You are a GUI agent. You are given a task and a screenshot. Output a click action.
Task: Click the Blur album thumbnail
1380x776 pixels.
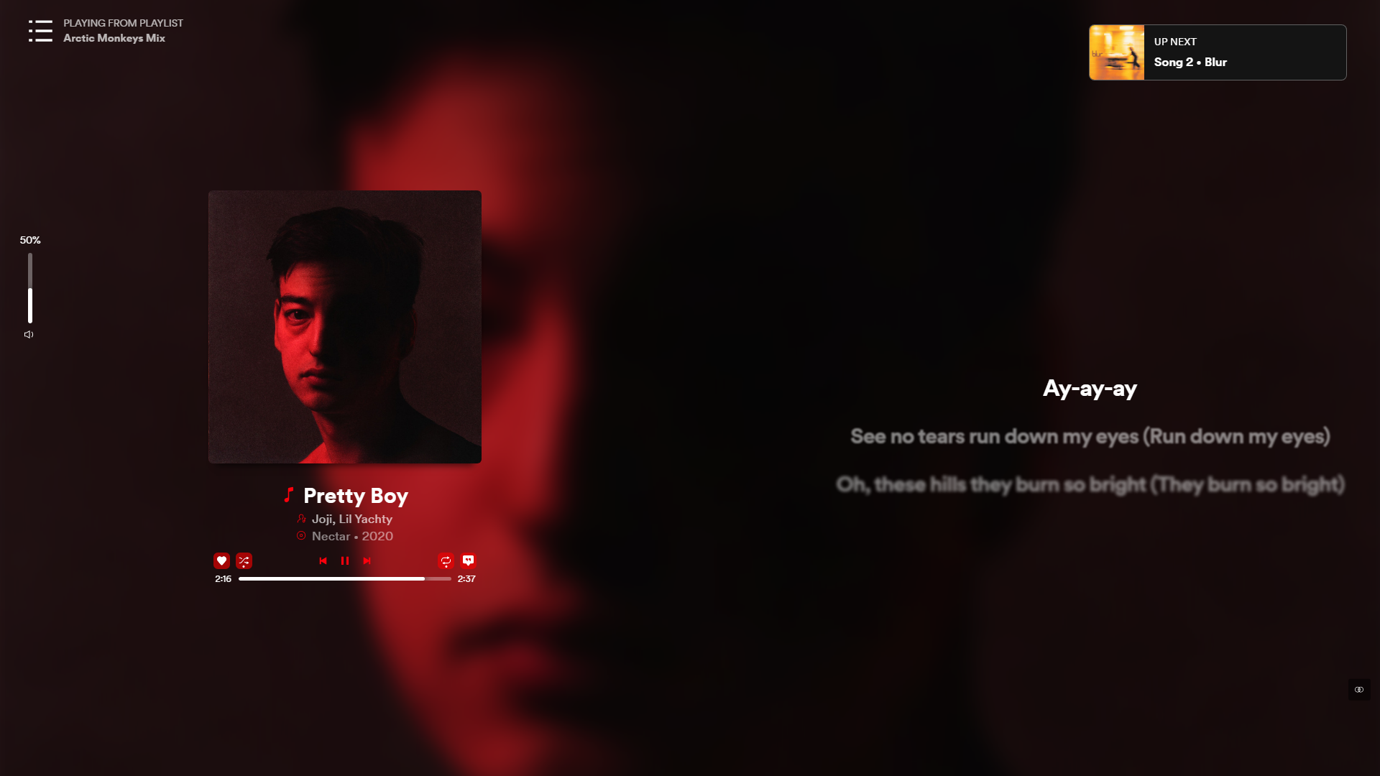[x=1117, y=52]
